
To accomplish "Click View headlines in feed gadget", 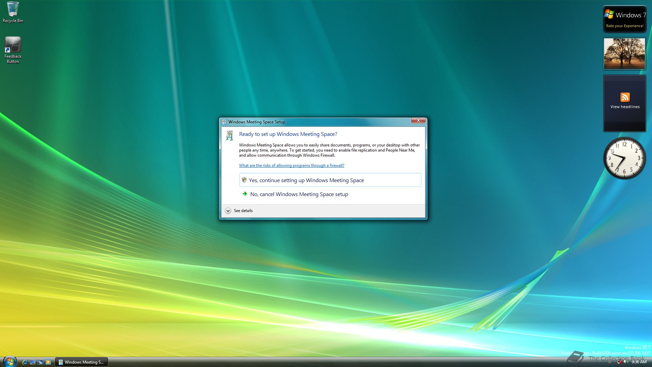I will (x=625, y=107).
